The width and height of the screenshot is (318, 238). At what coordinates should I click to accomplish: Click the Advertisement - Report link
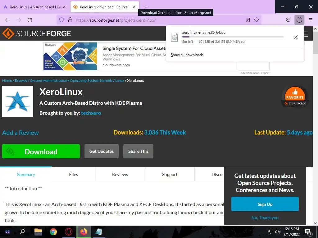(255, 73)
